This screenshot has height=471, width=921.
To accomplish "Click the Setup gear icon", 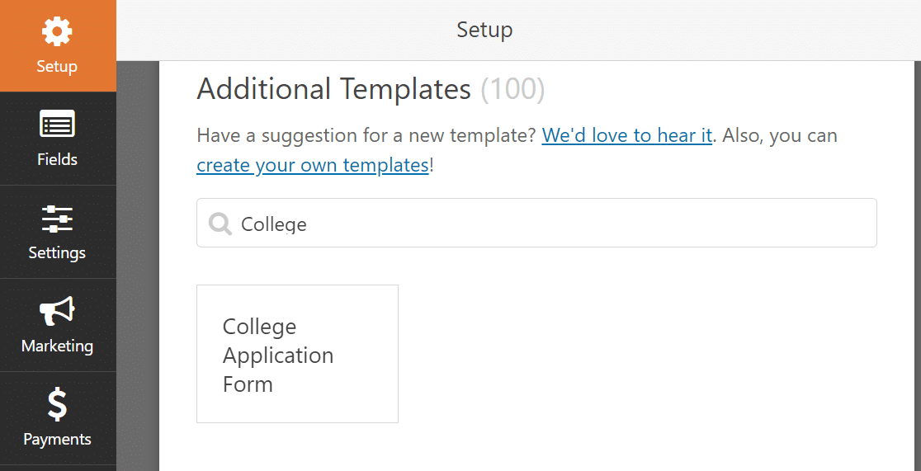I will point(57,31).
